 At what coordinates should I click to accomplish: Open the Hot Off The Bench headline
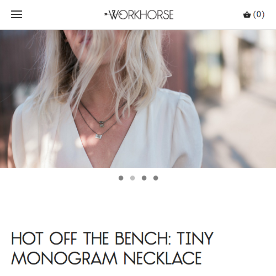(x=112, y=248)
